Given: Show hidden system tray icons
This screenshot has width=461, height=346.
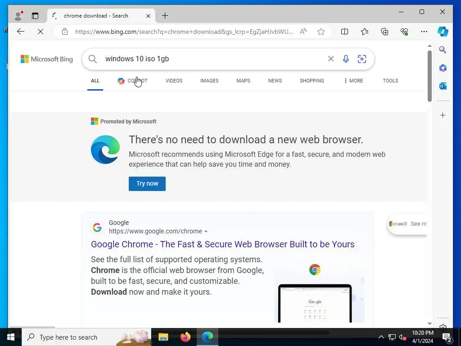Looking at the screenshot, I should pos(381,337).
